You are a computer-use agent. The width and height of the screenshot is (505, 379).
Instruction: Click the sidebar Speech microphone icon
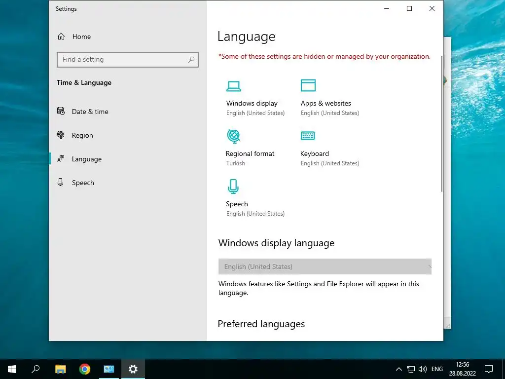pyautogui.click(x=60, y=182)
